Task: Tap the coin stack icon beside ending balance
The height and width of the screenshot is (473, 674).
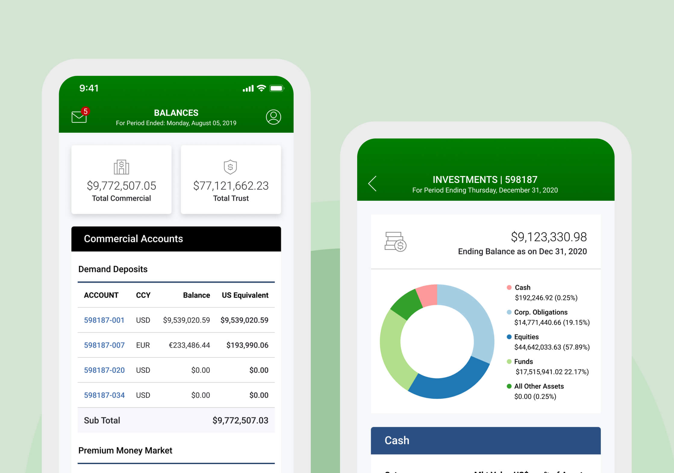Action: click(395, 242)
